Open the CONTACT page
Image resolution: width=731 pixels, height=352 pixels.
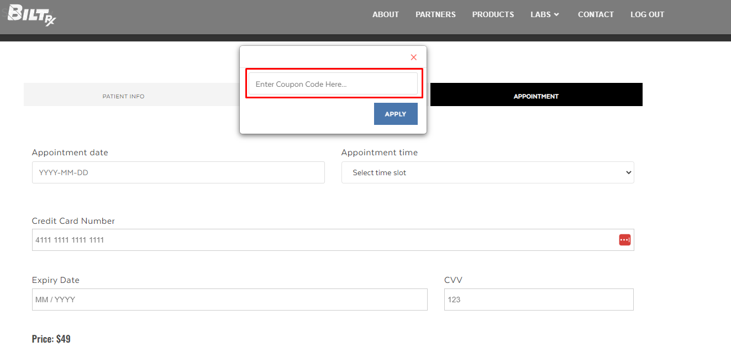[596, 14]
